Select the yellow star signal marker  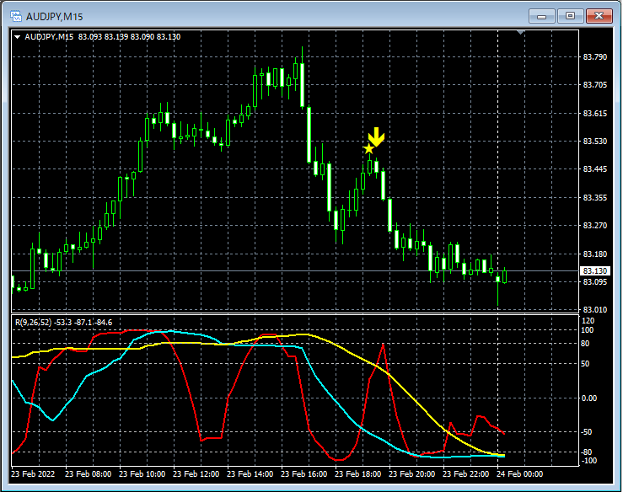pos(368,149)
